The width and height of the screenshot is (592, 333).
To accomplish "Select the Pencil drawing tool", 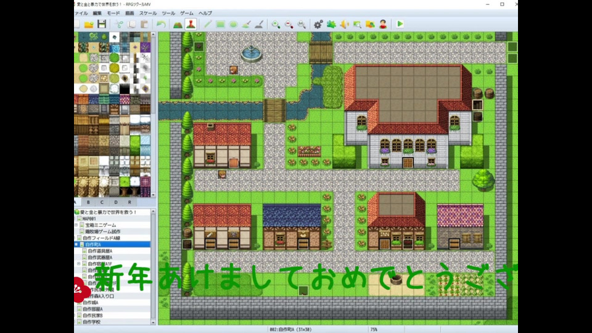I will 208,24.
